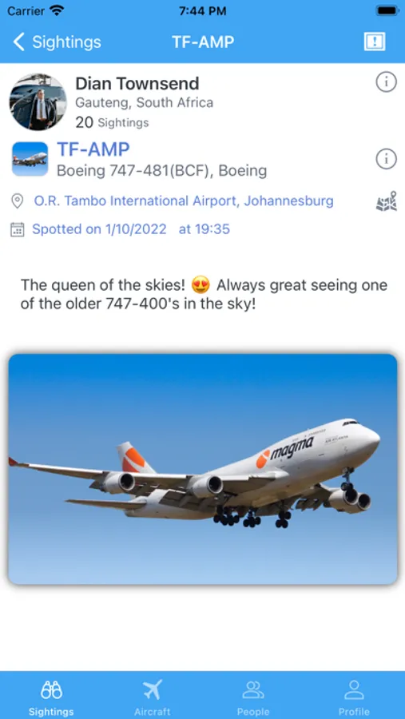The height and width of the screenshot is (719, 405).
Task: Tap Dian Townsend's name
Action: 137,83
